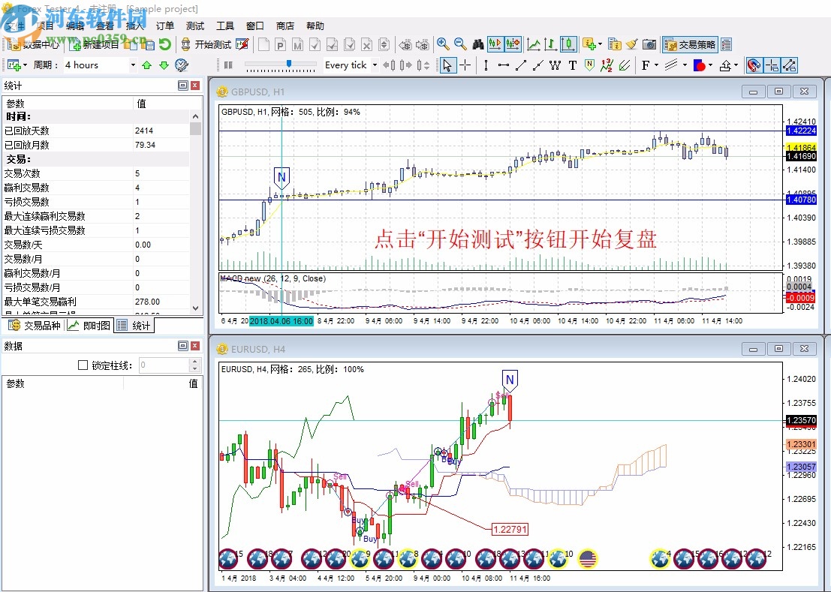This screenshot has width=831, height=592.
Task: Select the vertical line drawing tool
Action: [486, 65]
